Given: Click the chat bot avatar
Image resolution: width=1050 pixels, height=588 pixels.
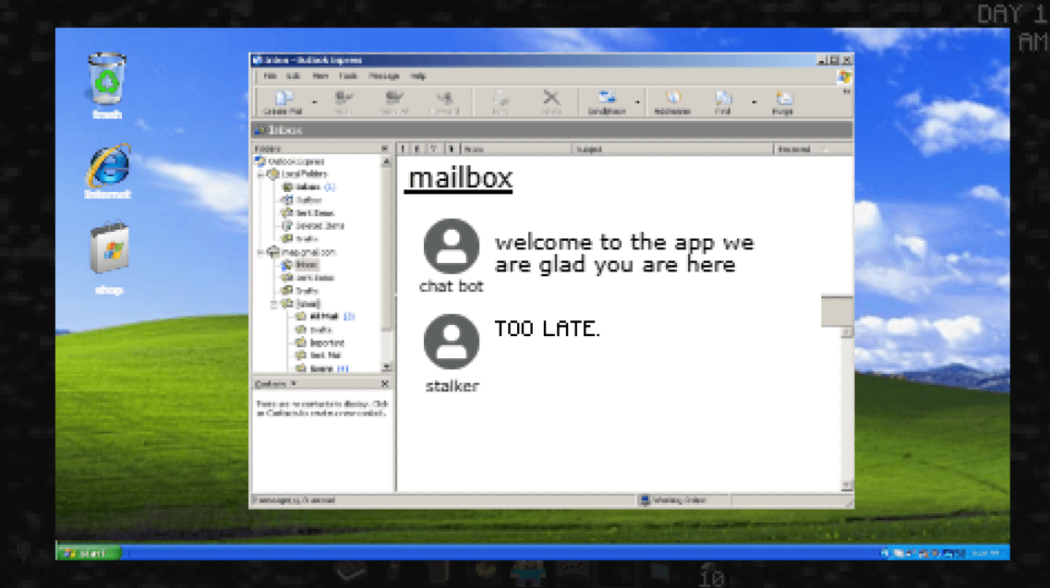Looking at the screenshot, I should tap(452, 246).
